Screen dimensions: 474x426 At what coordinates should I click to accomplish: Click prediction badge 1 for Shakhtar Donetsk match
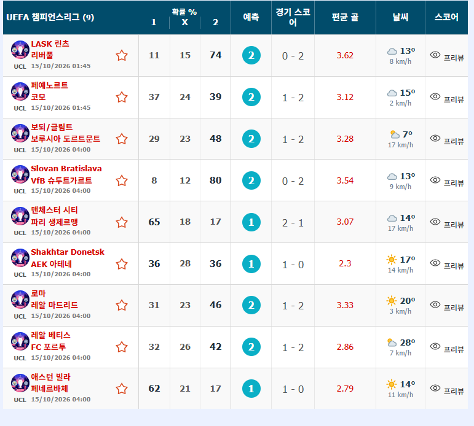point(251,264)
